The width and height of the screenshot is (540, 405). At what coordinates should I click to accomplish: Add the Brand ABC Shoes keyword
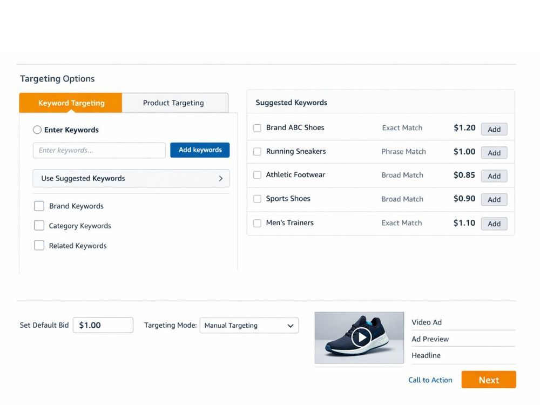(494, 129)
